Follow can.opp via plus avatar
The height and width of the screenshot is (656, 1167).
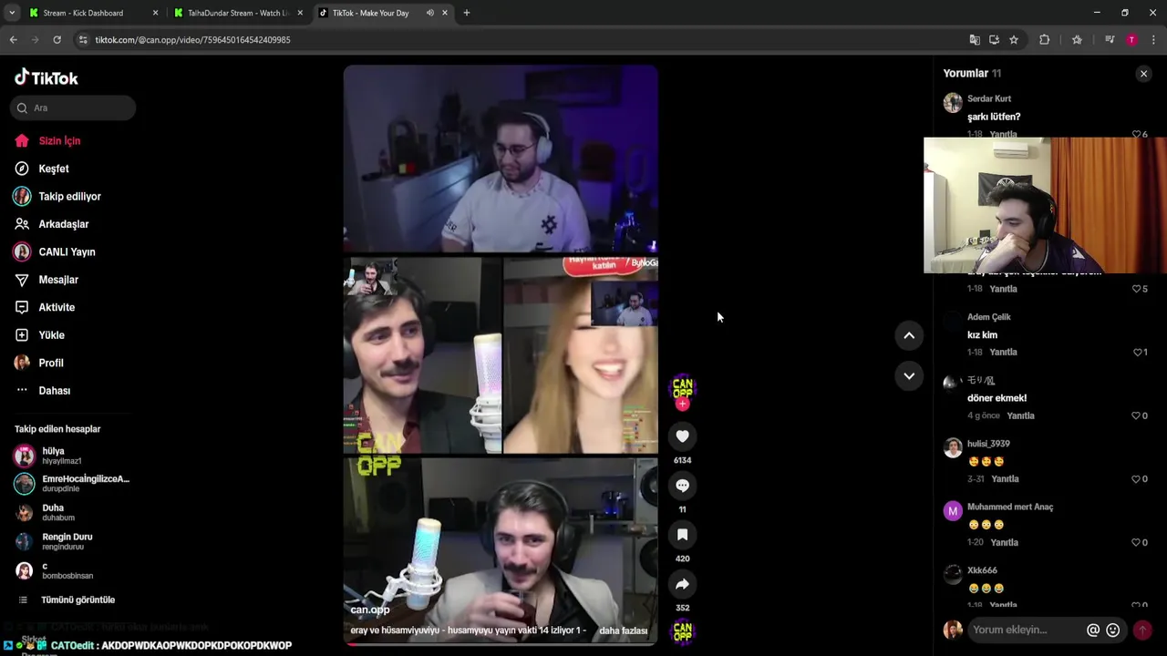point(682,404)
